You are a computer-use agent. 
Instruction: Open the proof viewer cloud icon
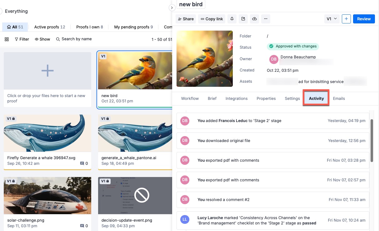(x=254, y=19)
